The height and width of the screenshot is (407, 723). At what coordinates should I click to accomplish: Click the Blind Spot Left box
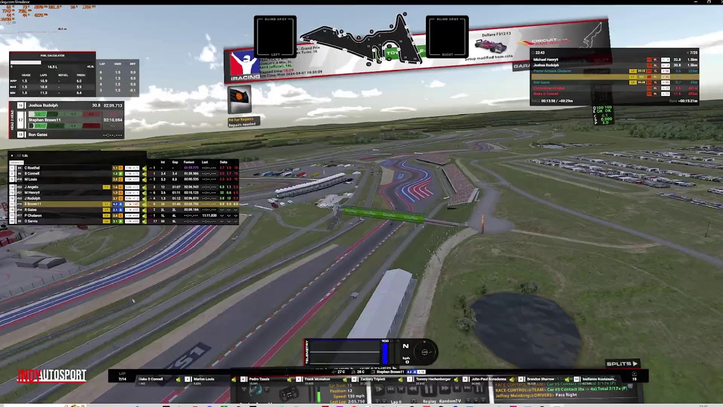(x=275, y=37)
